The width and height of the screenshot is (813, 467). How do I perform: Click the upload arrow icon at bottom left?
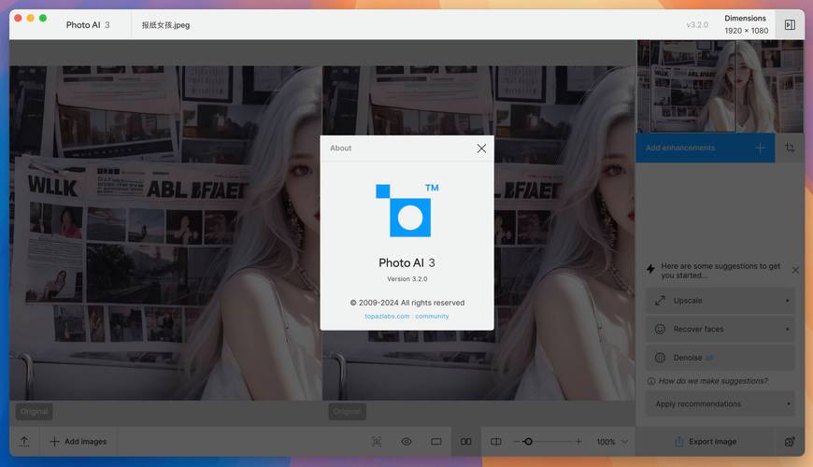coord(24,442)
